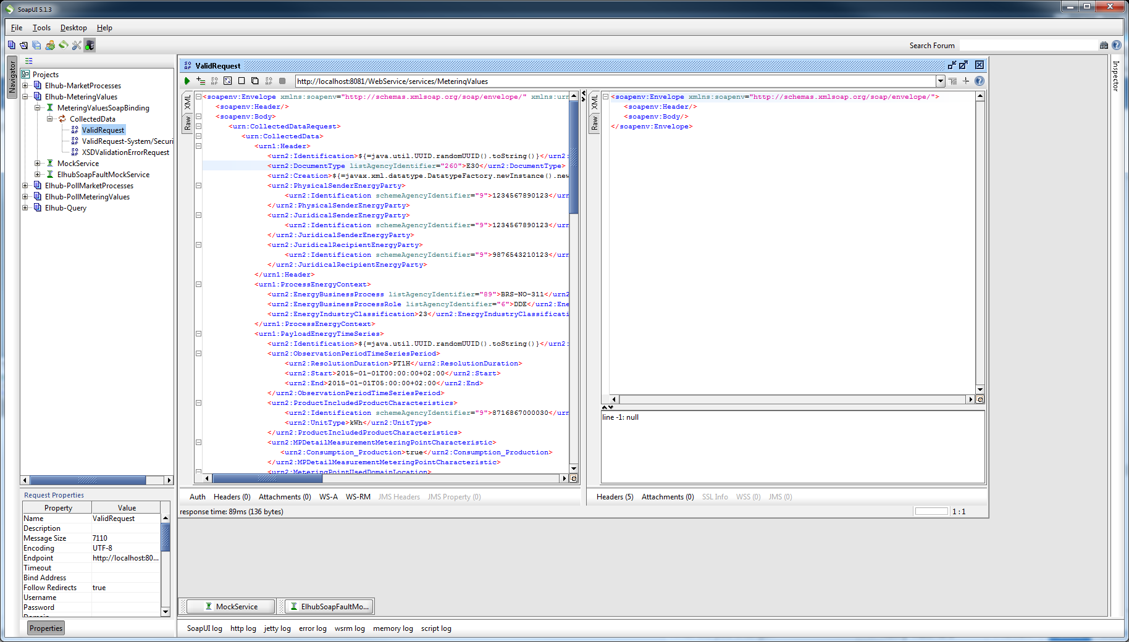
Task: Click the request editor horizontal scrollbar thumb
Action: pyautogui.click(x=267, y=478)
